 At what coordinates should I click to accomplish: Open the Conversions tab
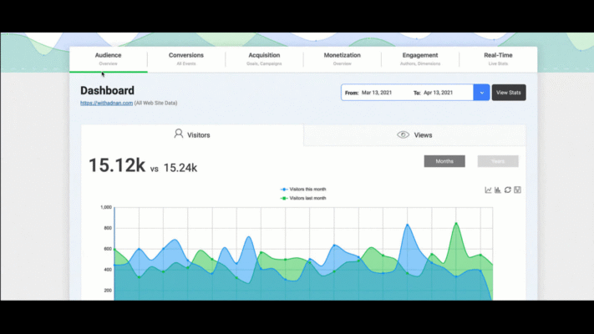(x=185, y=58)
